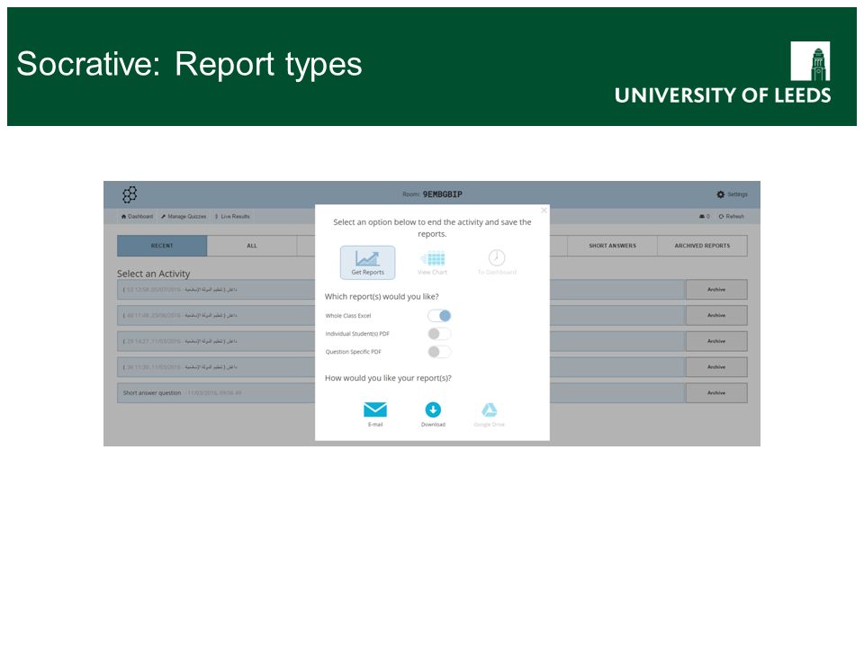Archive the third activity row
This screenshot has width=864, height=648.
(x=716, y=341)
